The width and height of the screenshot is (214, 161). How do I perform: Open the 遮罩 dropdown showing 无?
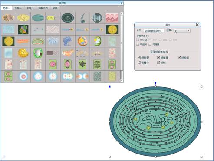[x=182, y=31]
